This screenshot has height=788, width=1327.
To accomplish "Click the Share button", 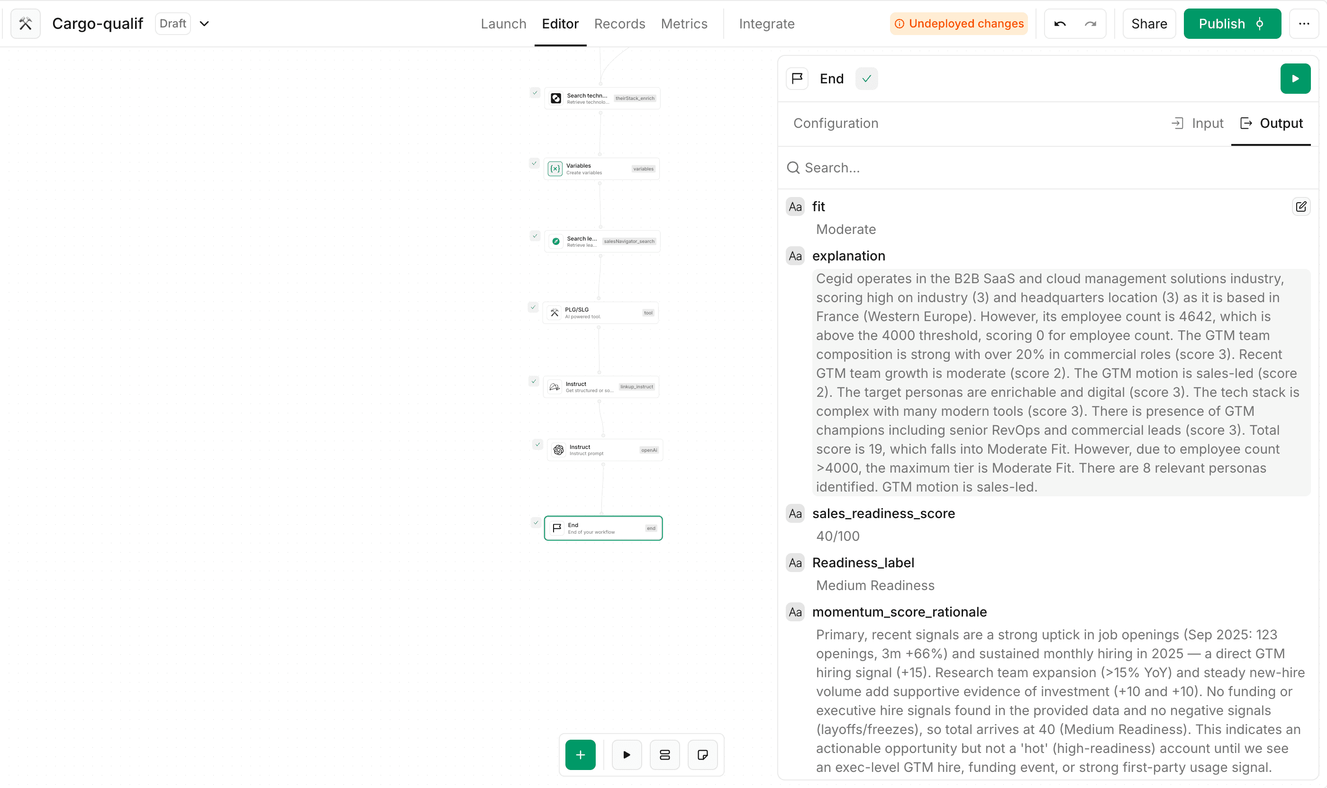I will point(1148,24).
